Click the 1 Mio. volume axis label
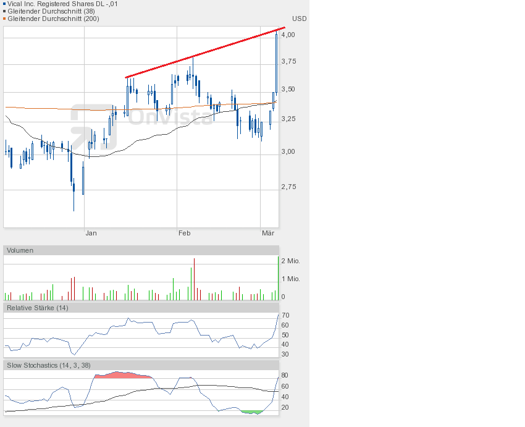Image resolution: width=525 pixels, height=427 pixels. pos(291,279)
